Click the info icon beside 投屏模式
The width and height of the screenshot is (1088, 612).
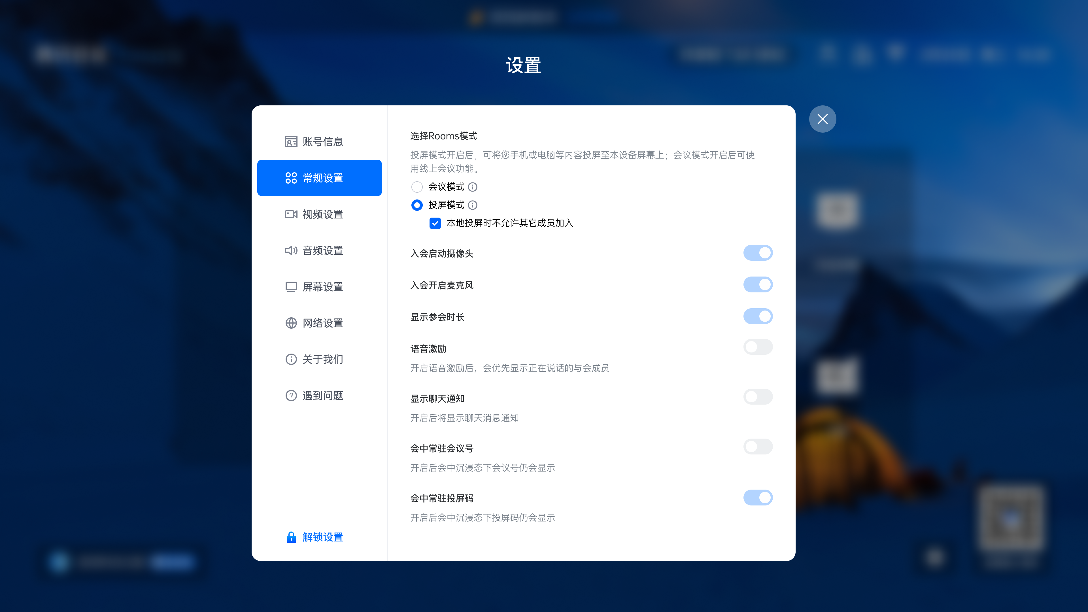[473, 205]
